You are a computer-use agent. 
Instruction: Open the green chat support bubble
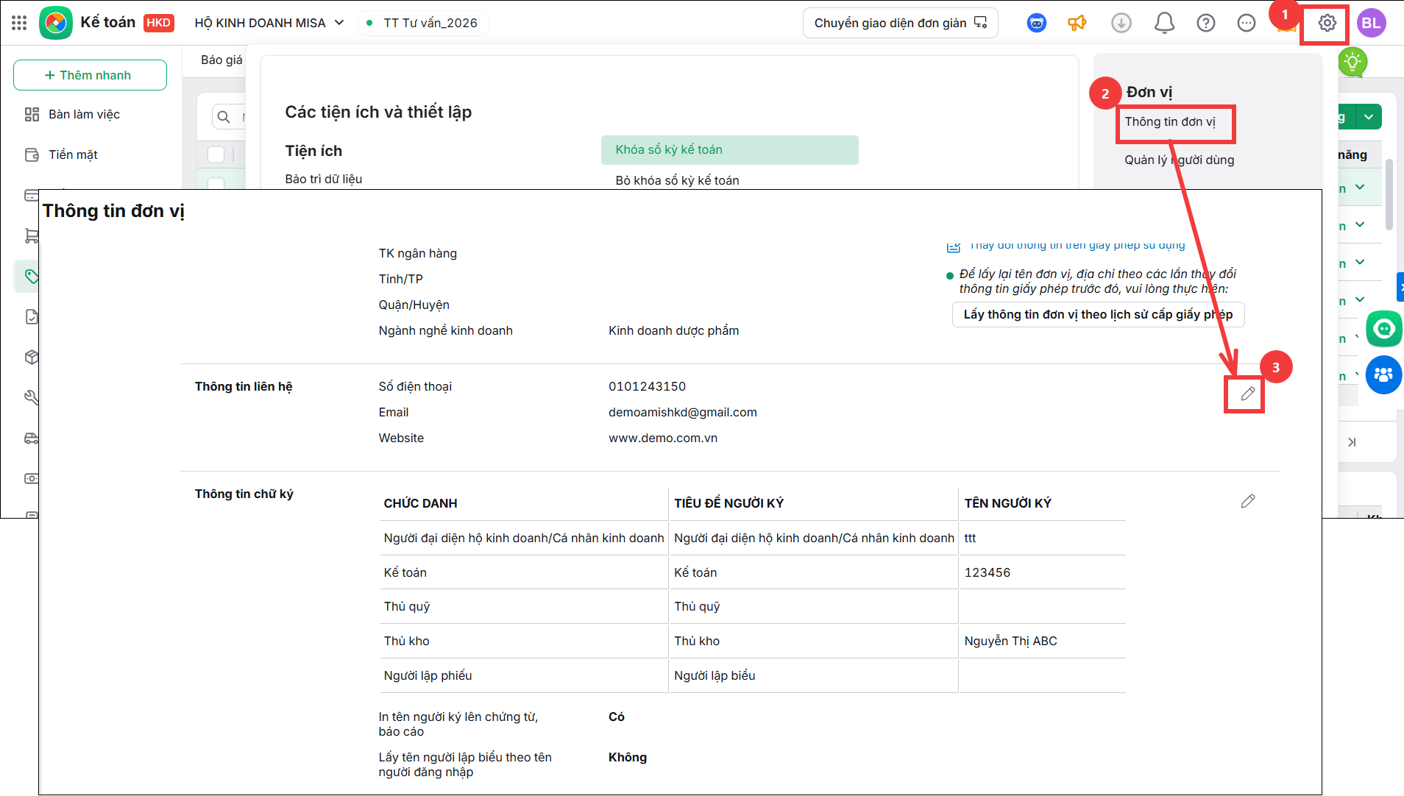[x=1384, y=328]
